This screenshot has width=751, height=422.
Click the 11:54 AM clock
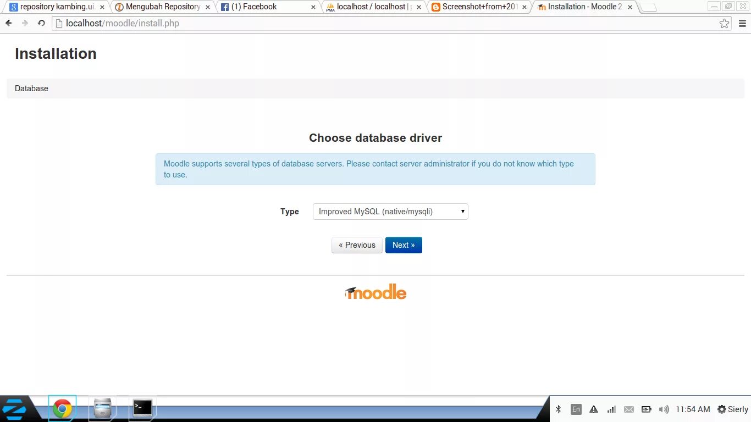coord(693,409)
